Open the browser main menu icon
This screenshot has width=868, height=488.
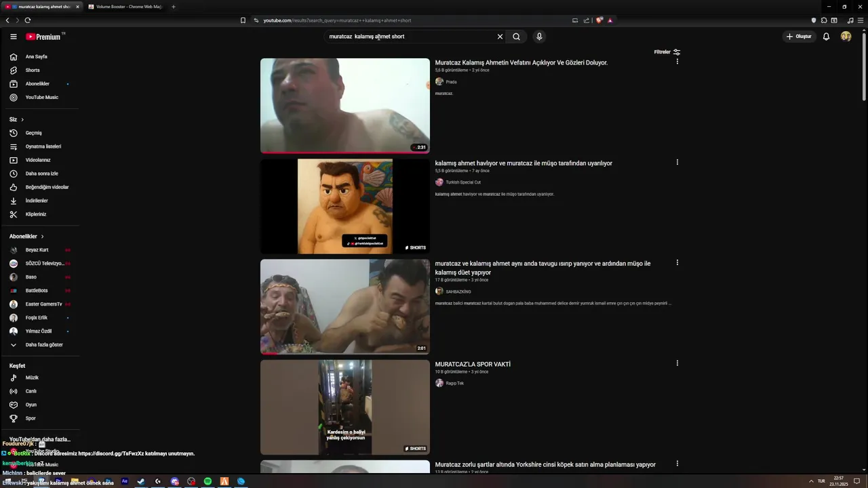(861, 20)
